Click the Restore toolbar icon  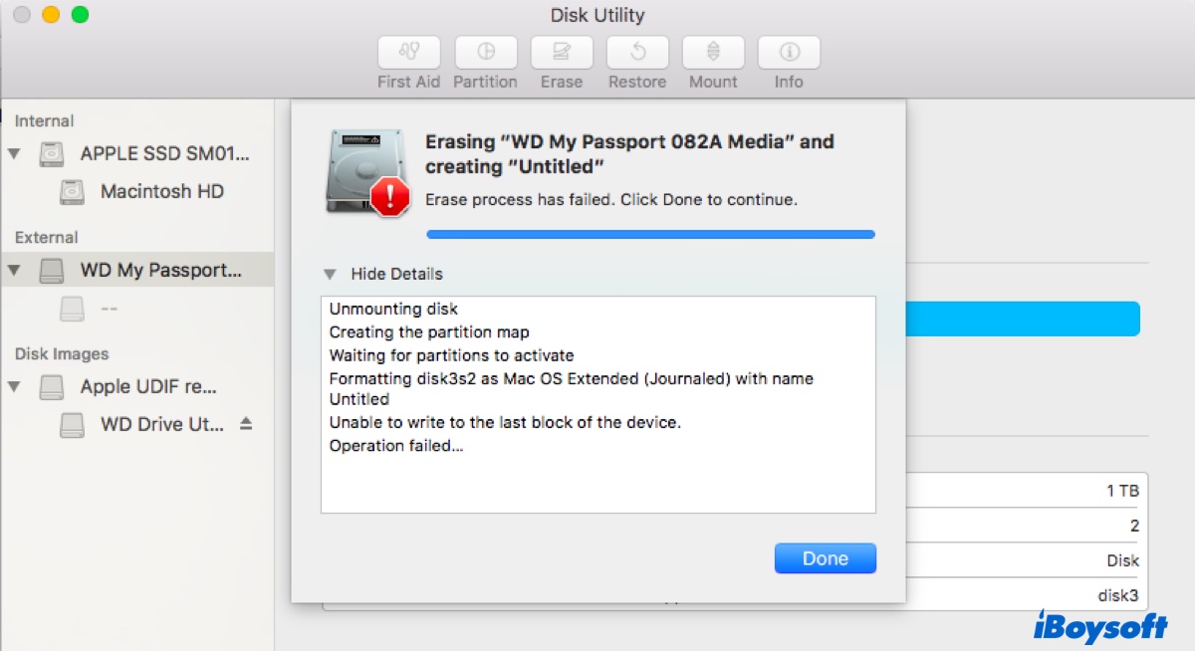(637, 52)
